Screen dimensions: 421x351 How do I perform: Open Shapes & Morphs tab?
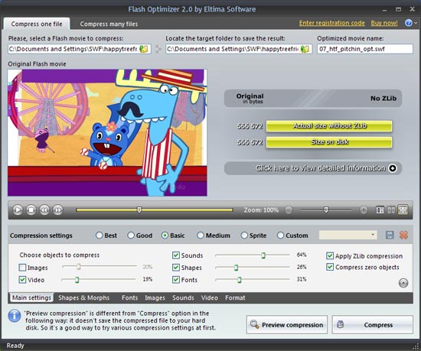coord(84,297)
